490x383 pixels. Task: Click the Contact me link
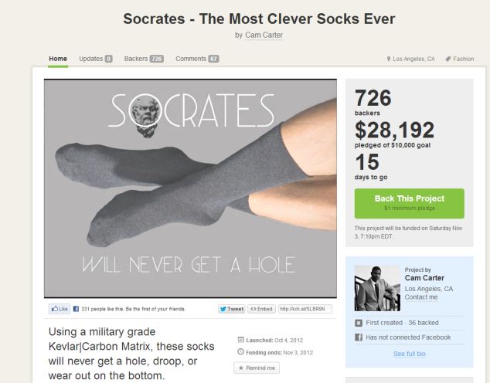423,297
